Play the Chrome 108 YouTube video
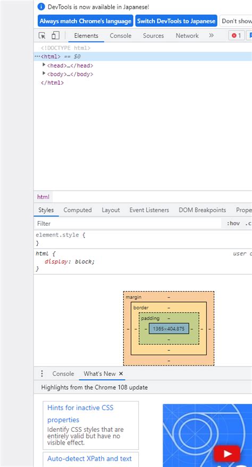This screenshot has height=467, width=252. (x=228, y=454)
